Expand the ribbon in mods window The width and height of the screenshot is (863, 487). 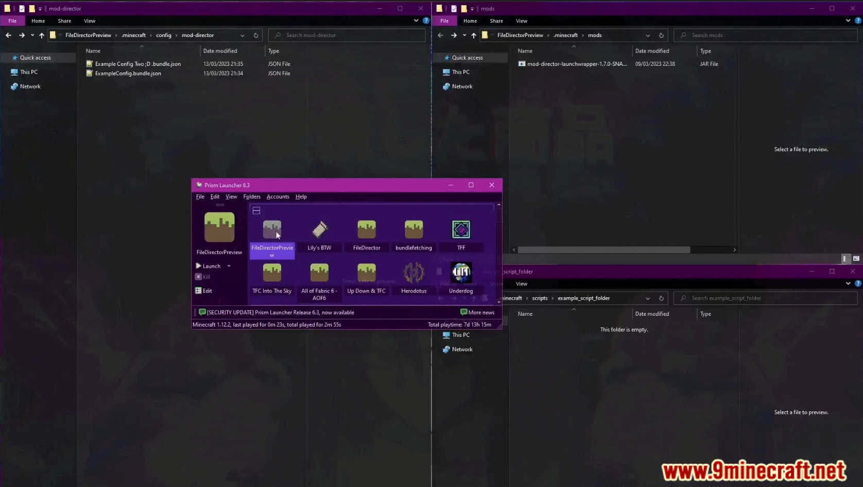pyautogui.click(x=848, y=21)
